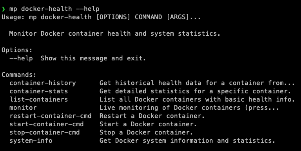Viewport: 301px width, 151px height.
Task: Click the [OPTIONS] placeholder in usage line
Action: click(x=113, y=17)
